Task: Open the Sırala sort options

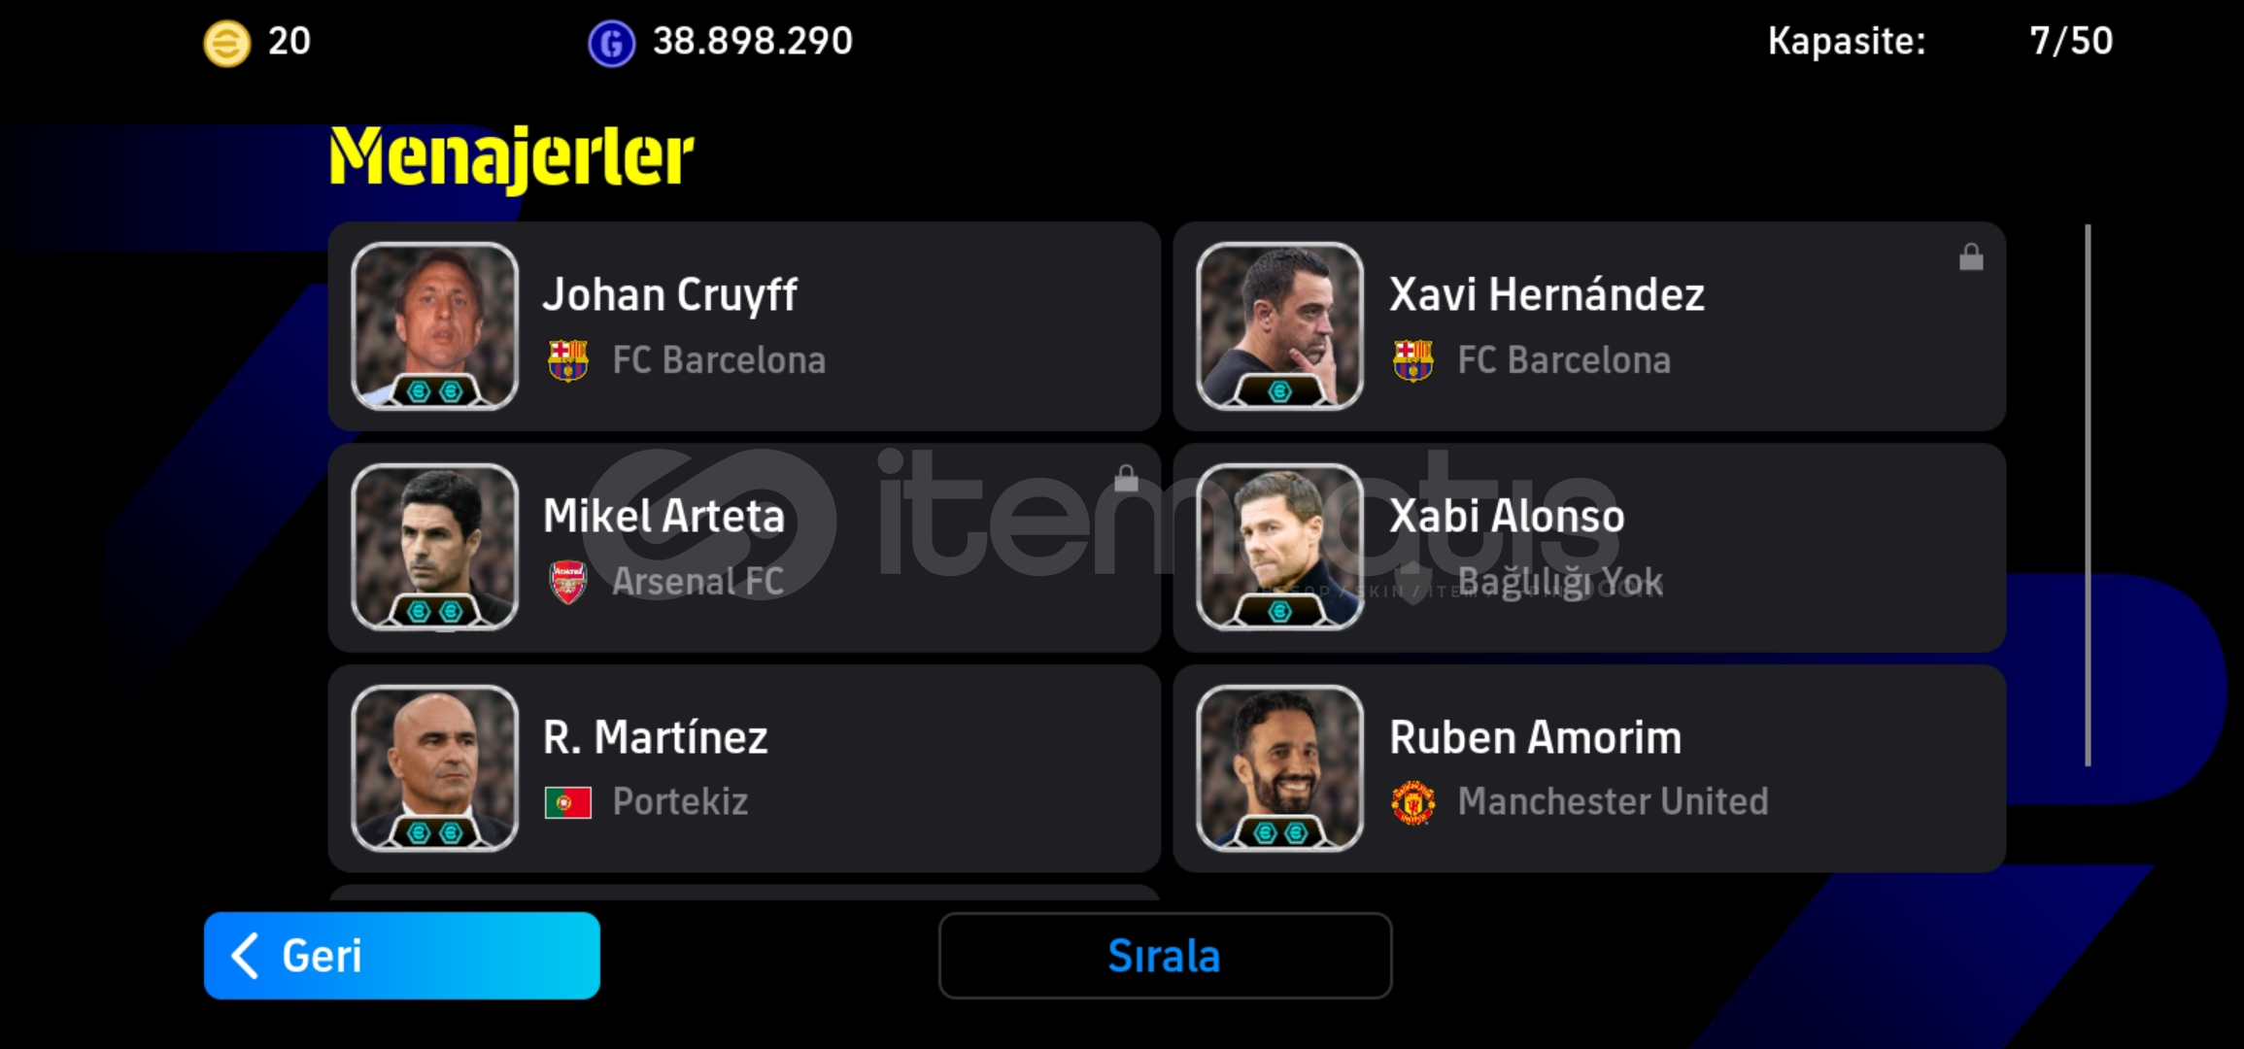Action: 1165,956
